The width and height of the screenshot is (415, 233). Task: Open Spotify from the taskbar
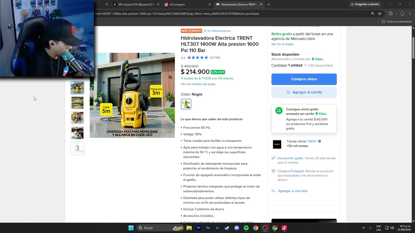(x=246, y=228)
